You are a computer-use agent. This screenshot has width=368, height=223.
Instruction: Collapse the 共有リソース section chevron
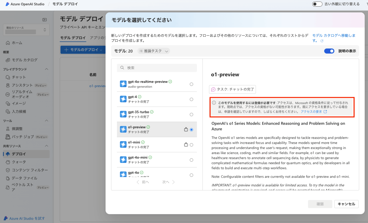point(47,146)
